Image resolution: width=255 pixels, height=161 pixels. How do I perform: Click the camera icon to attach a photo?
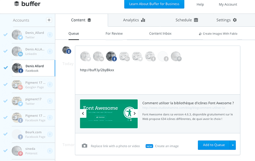[84, 146]
